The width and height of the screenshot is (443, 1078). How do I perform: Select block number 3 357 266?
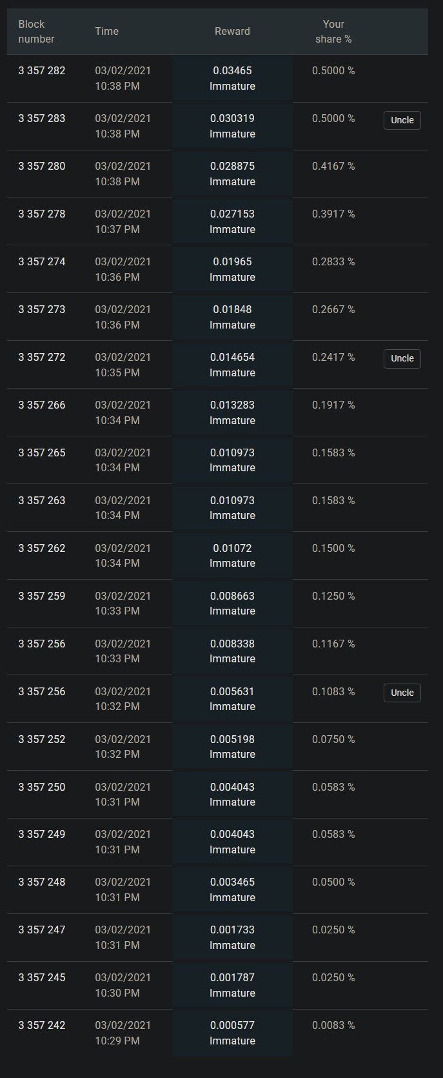42,405
